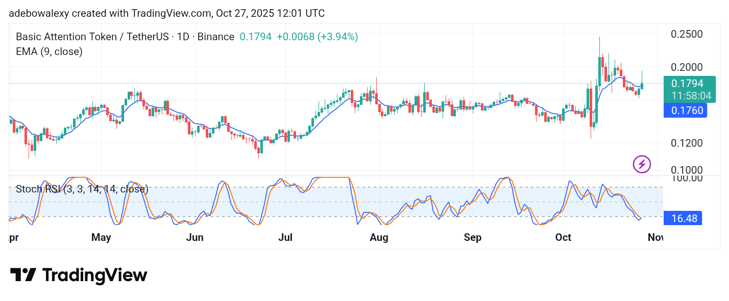Screen dimensions: 729x301
Task: Click the 0.1200 price axis label
Action: coord(687,143)
